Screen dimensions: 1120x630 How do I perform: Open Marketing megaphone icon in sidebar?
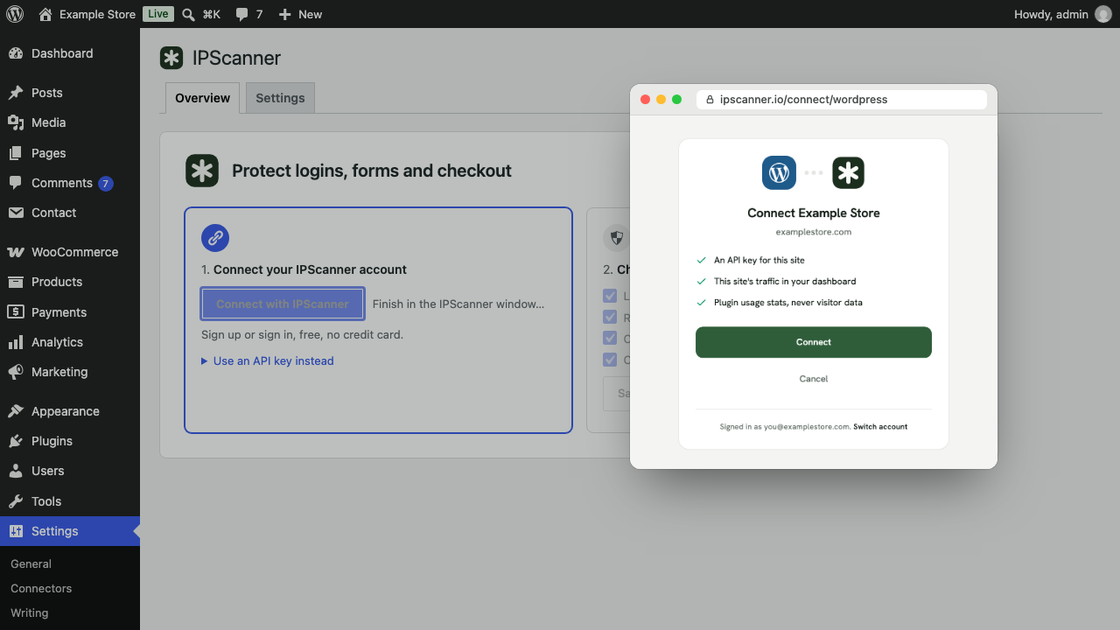[16, 372]
